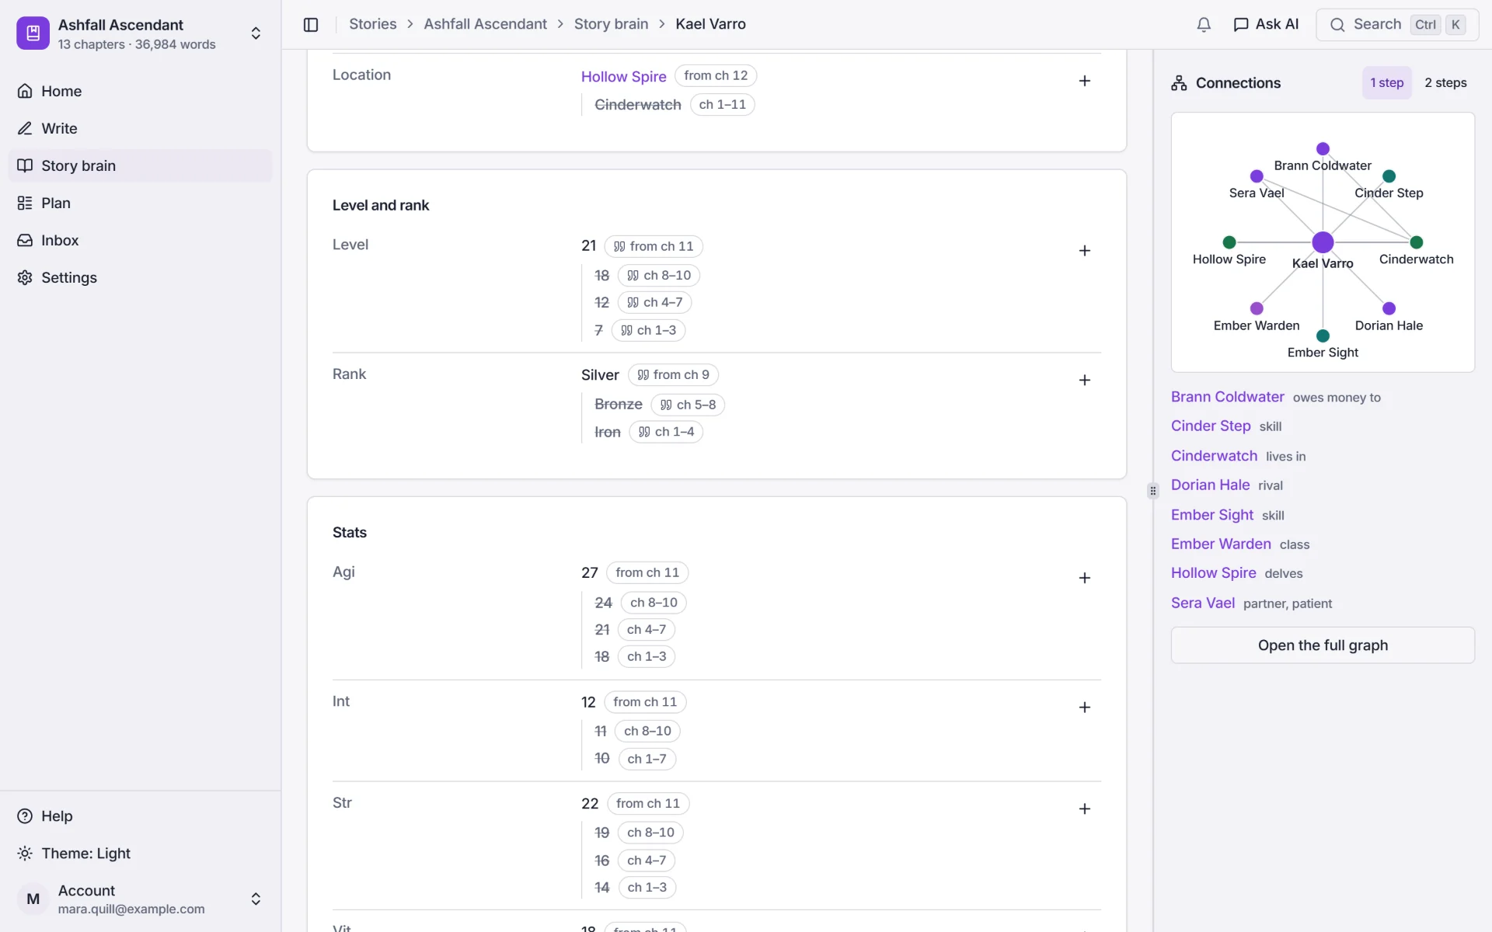Navigate to Stories breadcrumb
This screenshot has width=1492, height=932.
pyautogui.click(x=373, y=24)
